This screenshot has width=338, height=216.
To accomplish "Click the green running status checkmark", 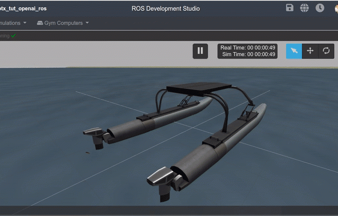I will coord(14,35).
